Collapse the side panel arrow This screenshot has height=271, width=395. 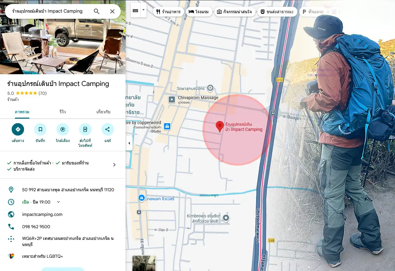129,143
